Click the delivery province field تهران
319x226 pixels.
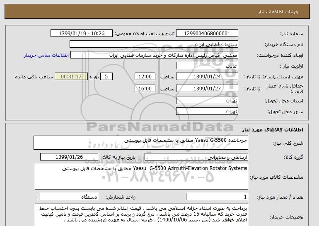pyautogui.click(x=207, y=101)
